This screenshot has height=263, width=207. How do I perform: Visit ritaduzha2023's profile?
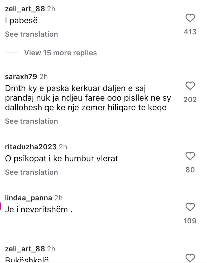click(31, 146)
